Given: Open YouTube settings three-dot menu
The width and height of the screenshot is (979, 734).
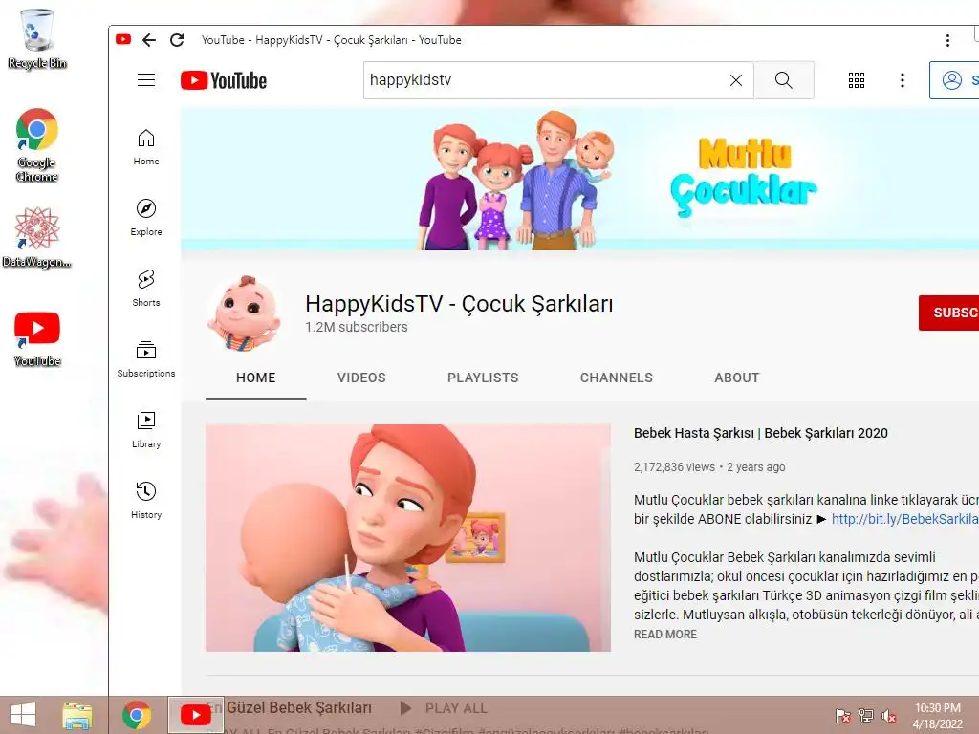Looking at the screenshot, I should point(903,80).
